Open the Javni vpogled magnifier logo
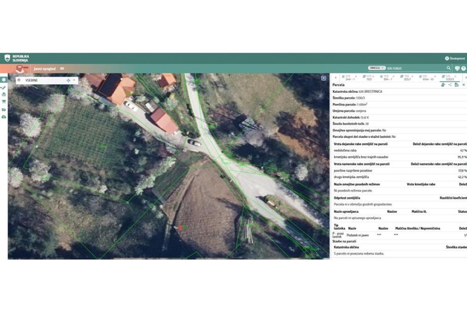This screenshot has height=311, width=467. [21, 68]
